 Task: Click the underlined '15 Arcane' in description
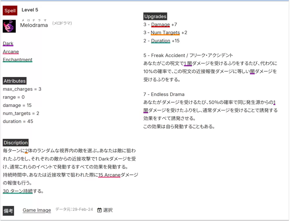click(109, 175)
